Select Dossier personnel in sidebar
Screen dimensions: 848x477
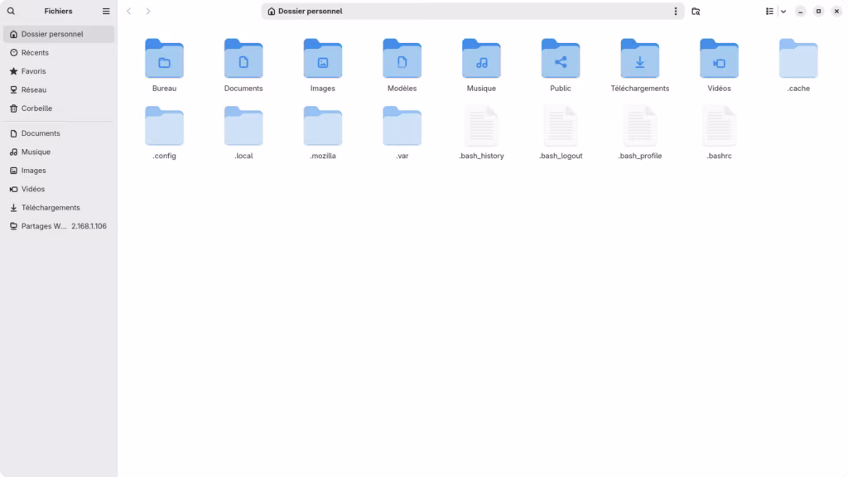pyautogui.click(x=59, y=34)
